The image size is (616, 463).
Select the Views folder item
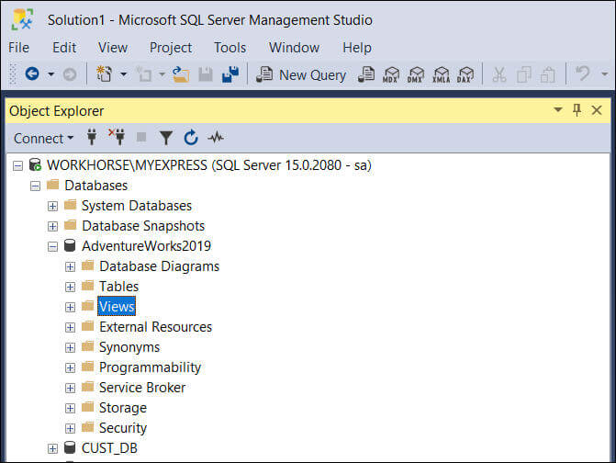point(117,307)
